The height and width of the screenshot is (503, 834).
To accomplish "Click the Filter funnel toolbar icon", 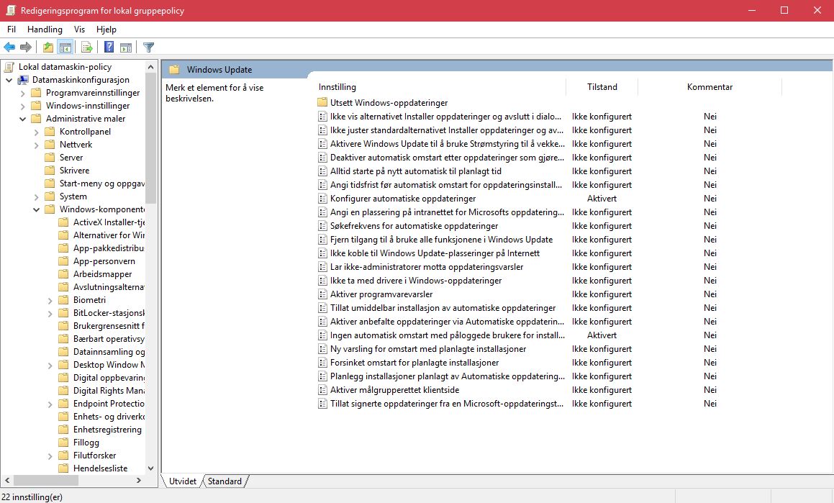I will pos(148,47).
